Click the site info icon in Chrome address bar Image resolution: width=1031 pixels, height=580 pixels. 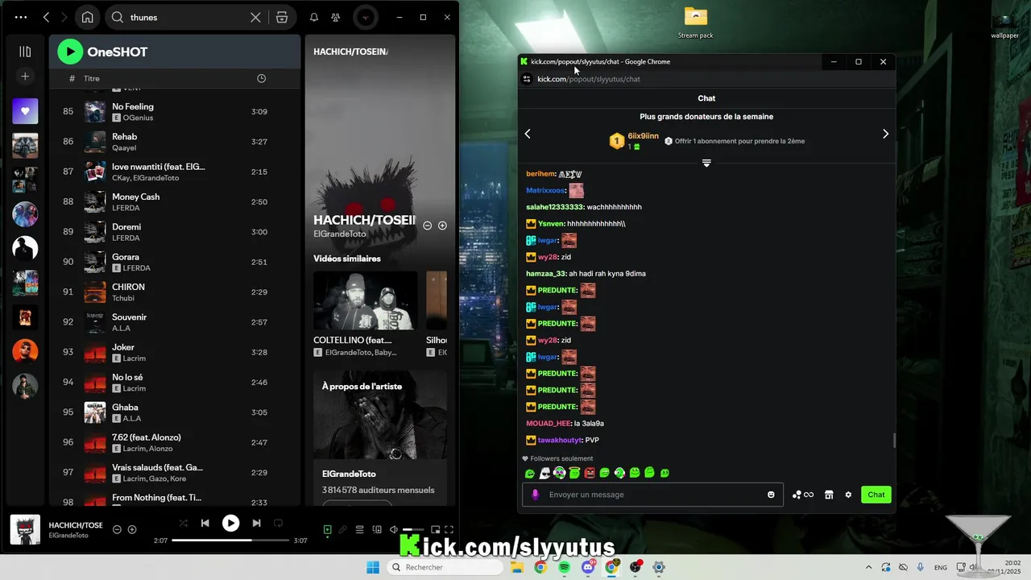click(526, 79)
